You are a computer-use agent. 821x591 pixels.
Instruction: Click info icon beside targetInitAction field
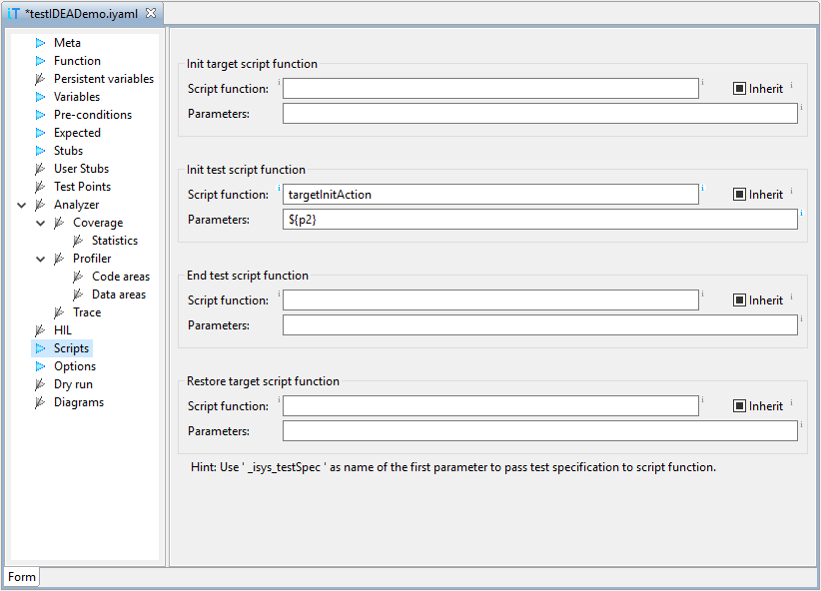(703, 188)
